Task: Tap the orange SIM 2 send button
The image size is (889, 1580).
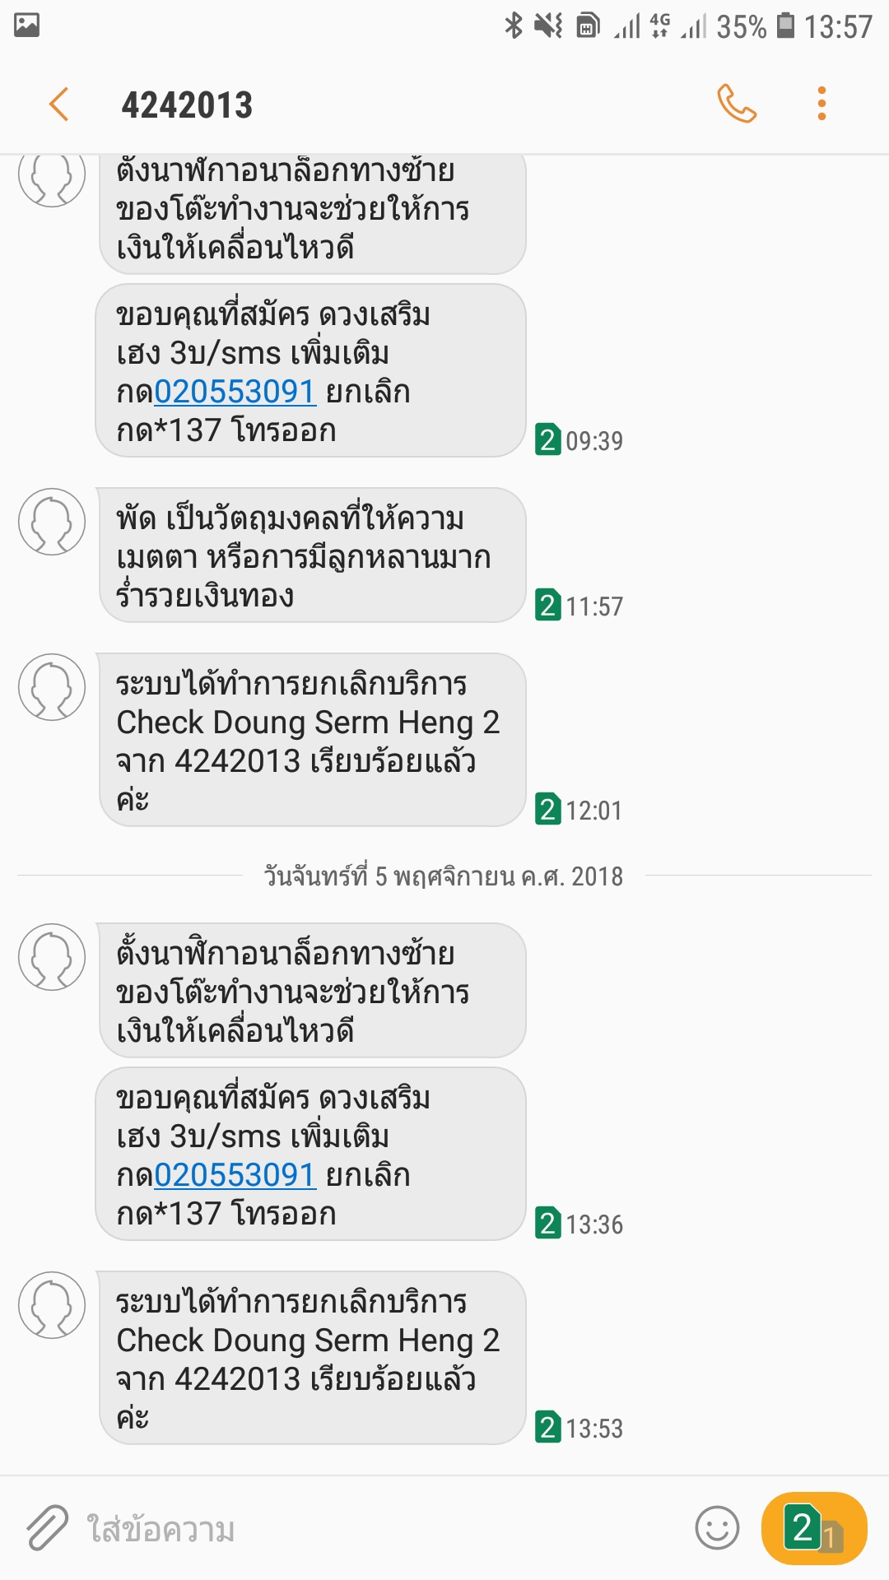Action: [x=814, y=1528]
